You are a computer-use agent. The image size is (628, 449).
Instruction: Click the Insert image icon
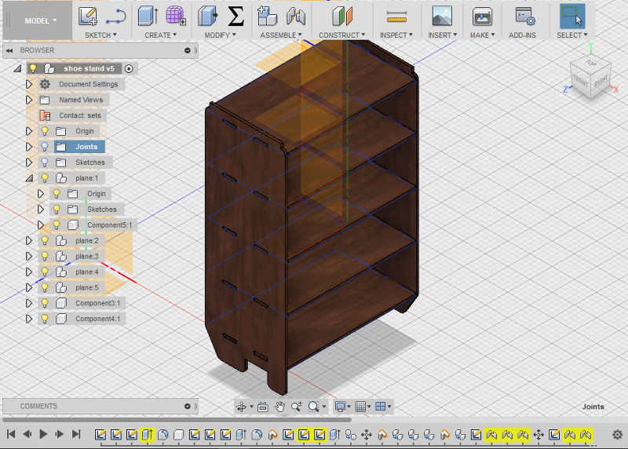coord(442,16)
